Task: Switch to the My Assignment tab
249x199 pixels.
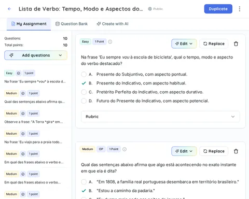Action: pos(29,24)
